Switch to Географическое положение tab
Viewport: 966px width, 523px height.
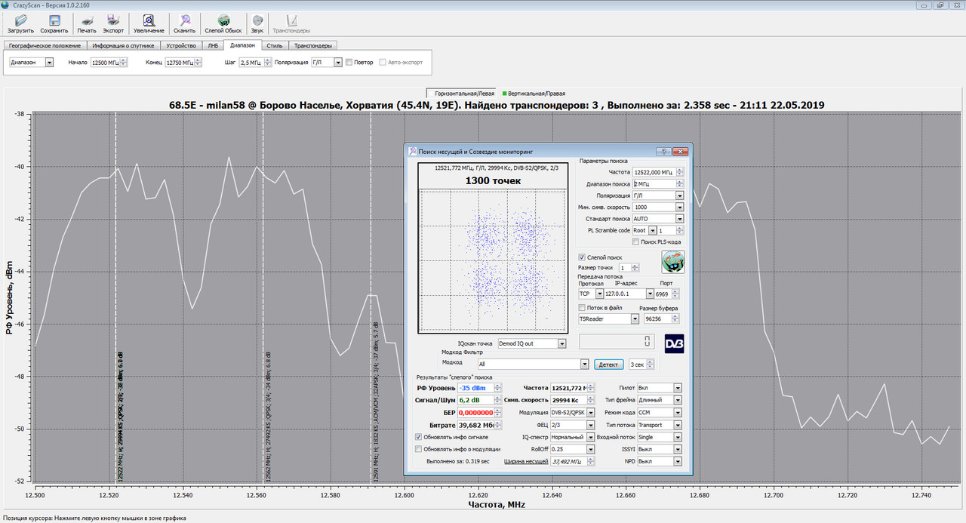[x=45, y=45]
